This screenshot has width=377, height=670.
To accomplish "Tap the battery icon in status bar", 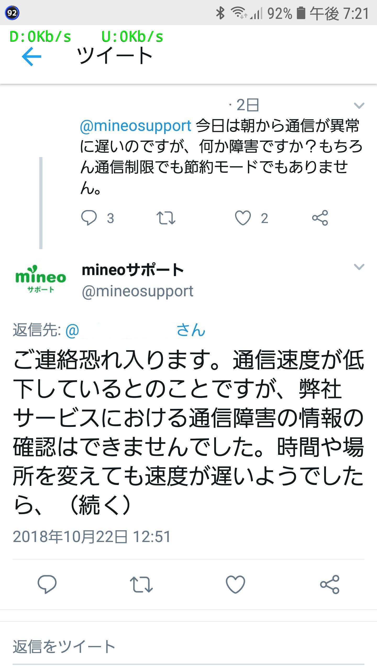I will pos(301,13).
